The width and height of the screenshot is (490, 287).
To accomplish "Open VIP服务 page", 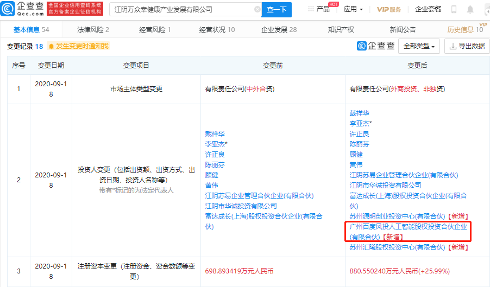I will [x=389, y=9].
